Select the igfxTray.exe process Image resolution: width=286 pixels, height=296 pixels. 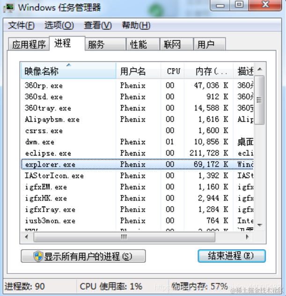pos(137,209)
